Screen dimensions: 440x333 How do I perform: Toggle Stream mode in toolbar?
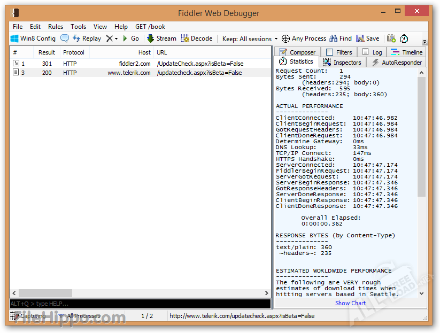pos(161,38)
